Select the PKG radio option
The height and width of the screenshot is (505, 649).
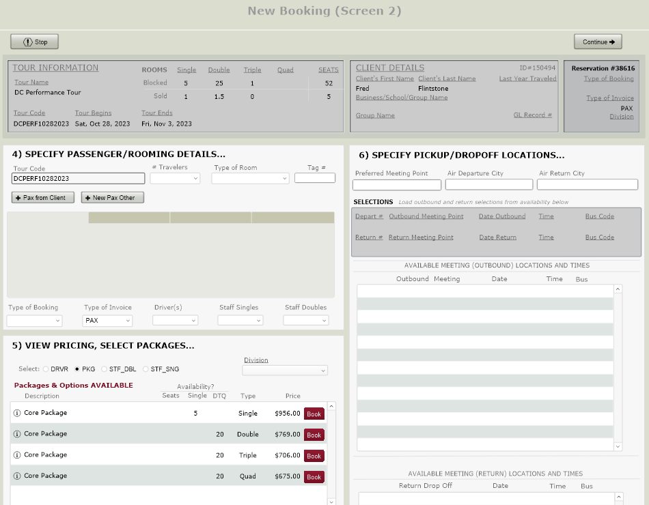point(77,369)
